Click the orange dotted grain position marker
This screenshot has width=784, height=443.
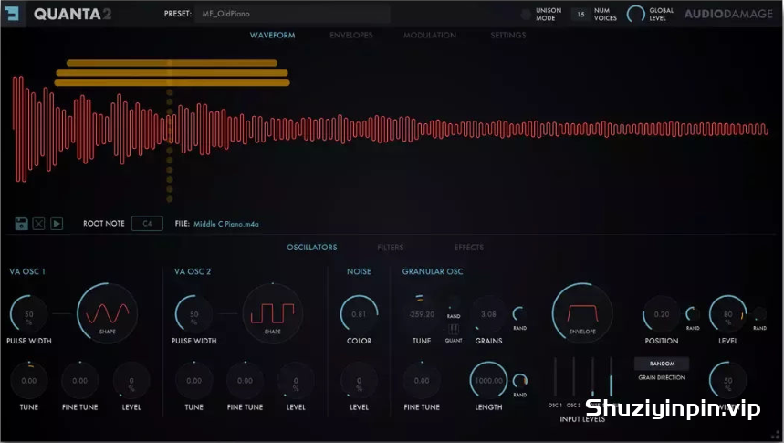click(x=170, y=145)
